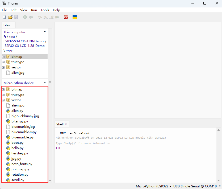Viewport: 222px width, 189px height.
Task: Open the File menu
Action: click(x=5, y=10)
